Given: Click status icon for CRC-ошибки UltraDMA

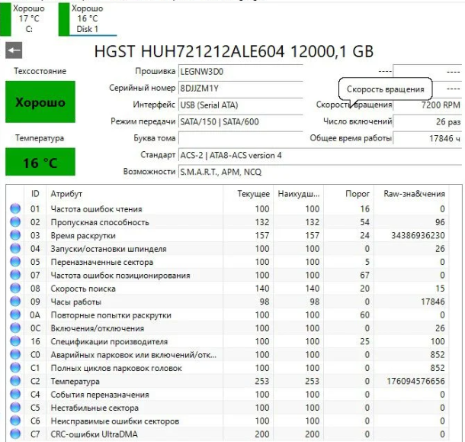Looking at the screenshot, I should (15, 434).
